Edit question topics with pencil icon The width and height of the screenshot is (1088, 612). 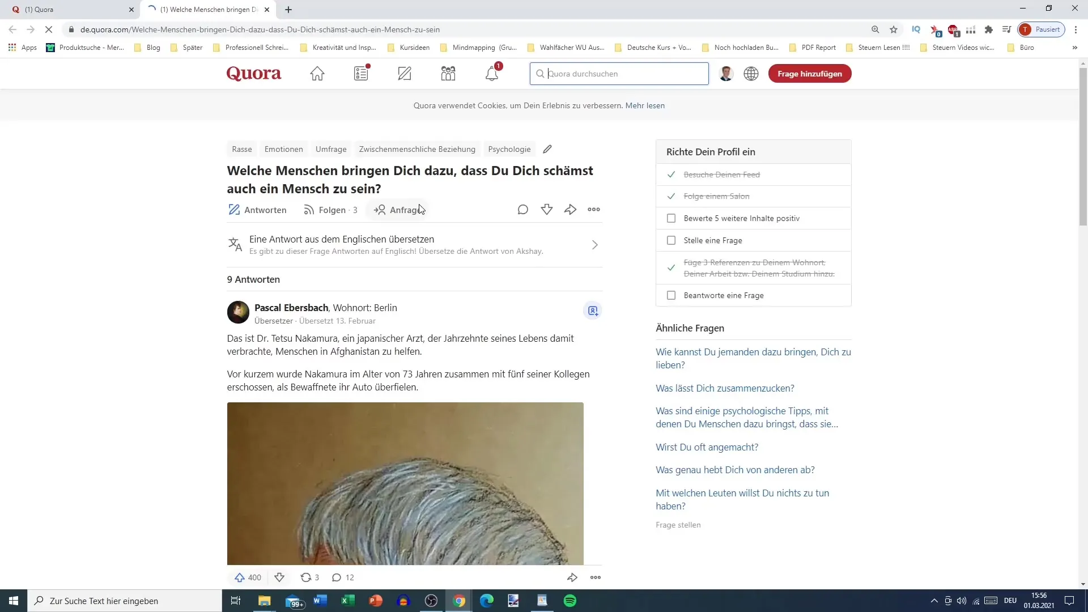tap(547, 149)
